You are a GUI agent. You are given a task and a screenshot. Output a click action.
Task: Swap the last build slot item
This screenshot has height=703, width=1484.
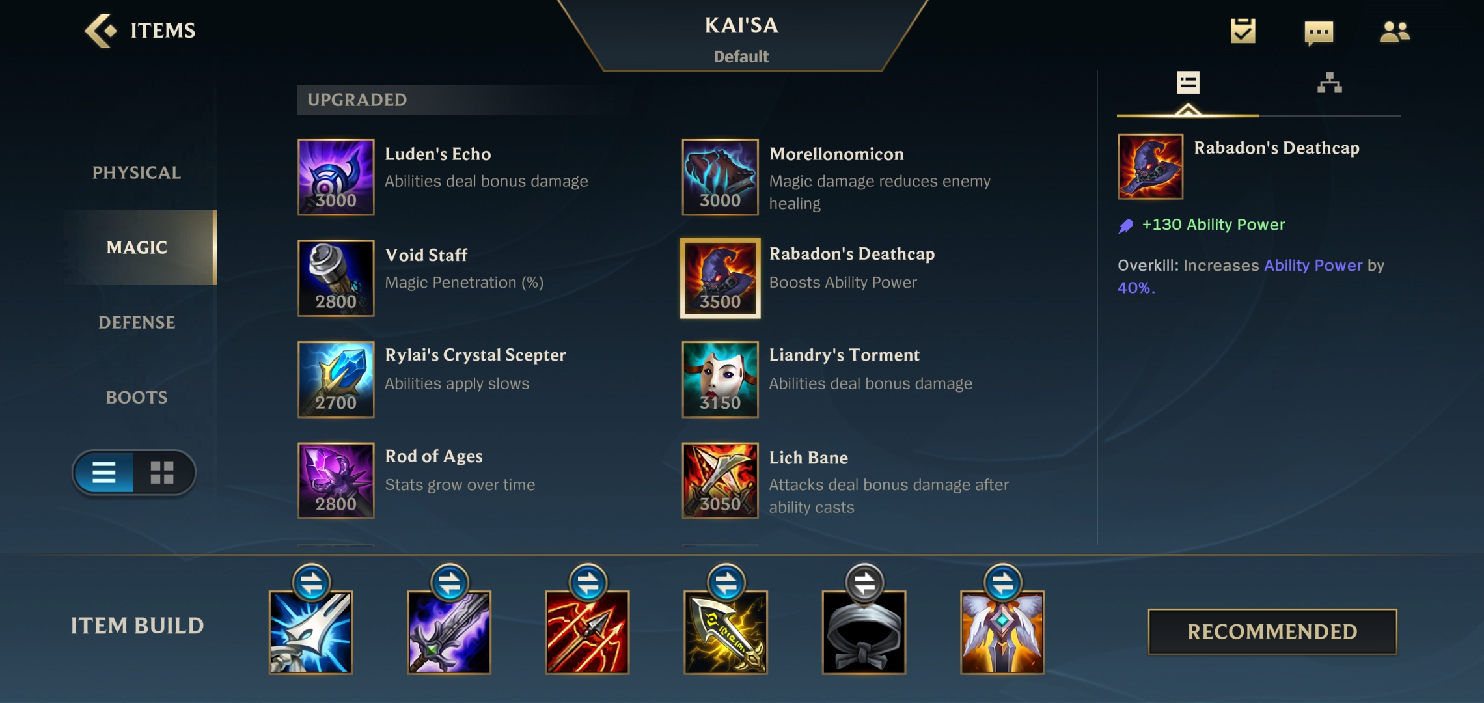click(1003, 583)
